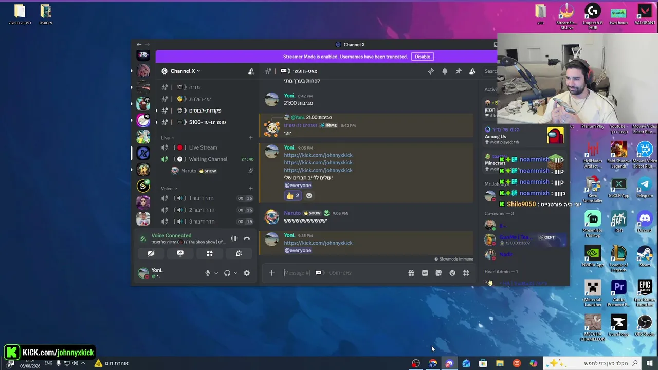Open the soundboard button
Viewport: 658px width, 370px height.
coord(239,253)
